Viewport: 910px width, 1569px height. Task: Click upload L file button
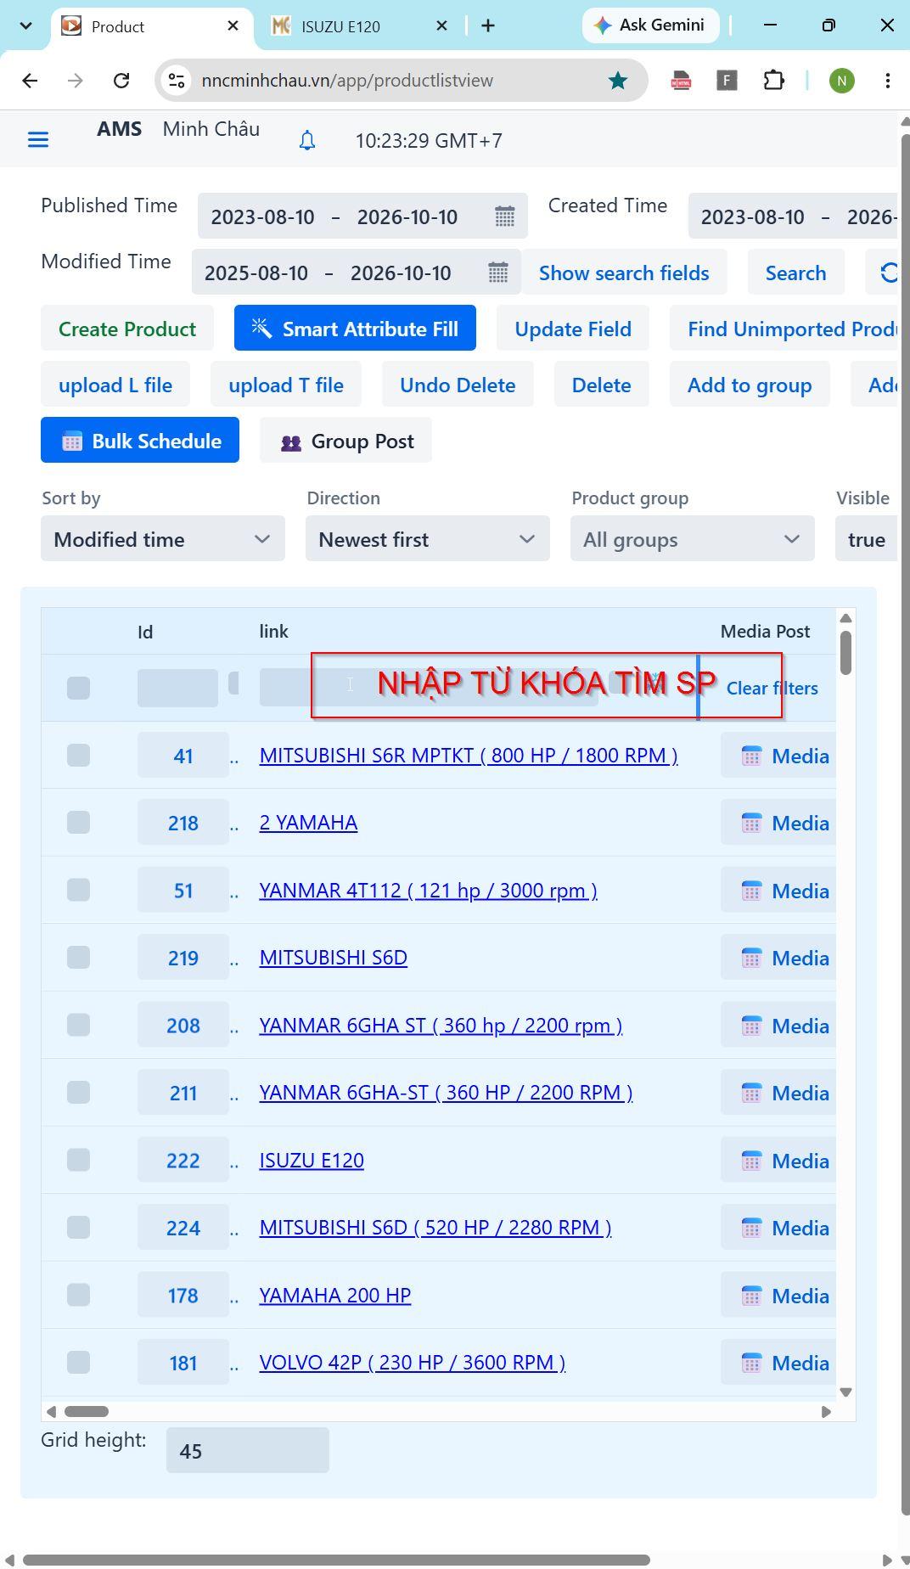pyautogui.click(x=115, y=385)
